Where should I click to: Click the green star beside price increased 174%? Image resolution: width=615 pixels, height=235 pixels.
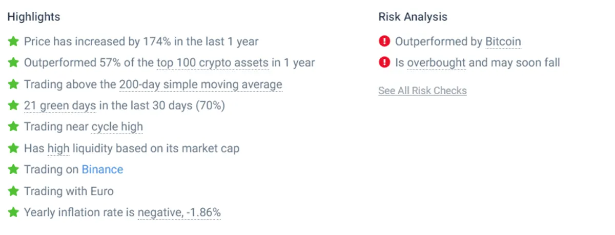pos(13,41)
